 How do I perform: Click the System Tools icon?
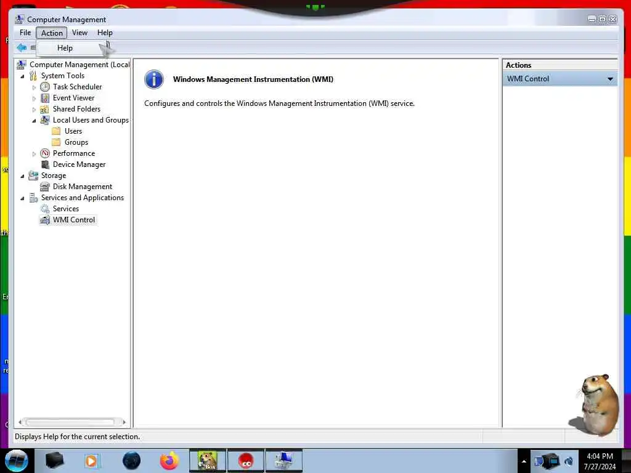[x=33, y=76]
